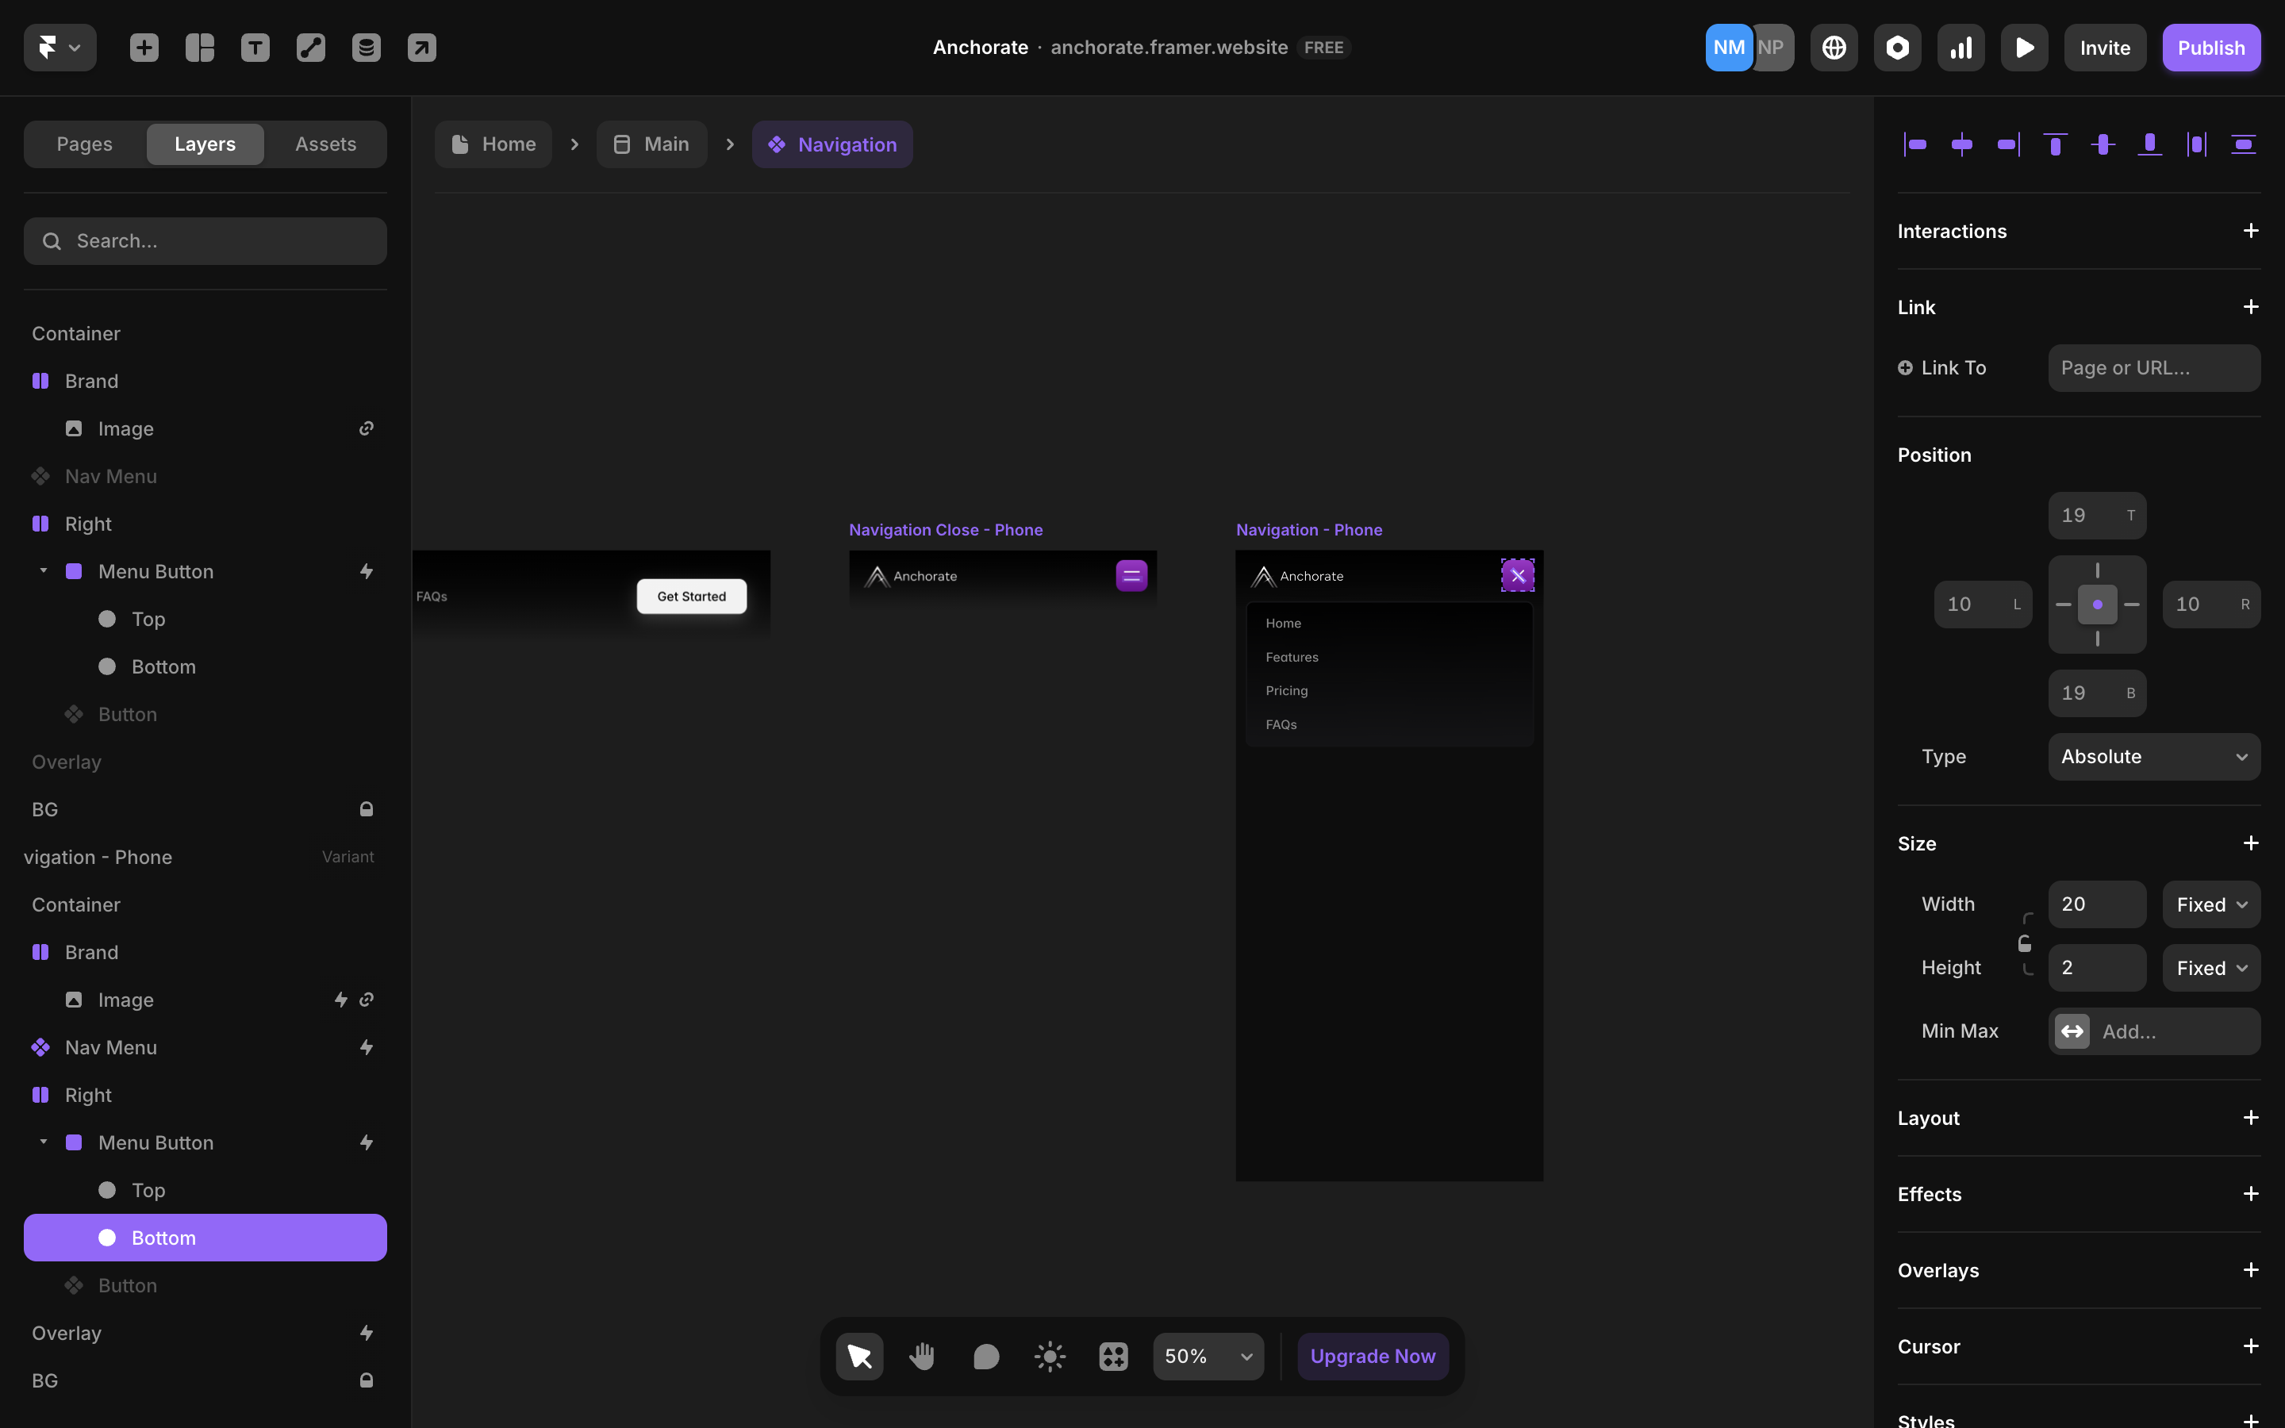Open the Layout tool in top toolbar

point(199,48)
